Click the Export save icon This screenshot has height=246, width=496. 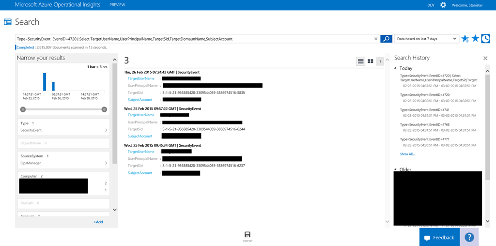248,234
